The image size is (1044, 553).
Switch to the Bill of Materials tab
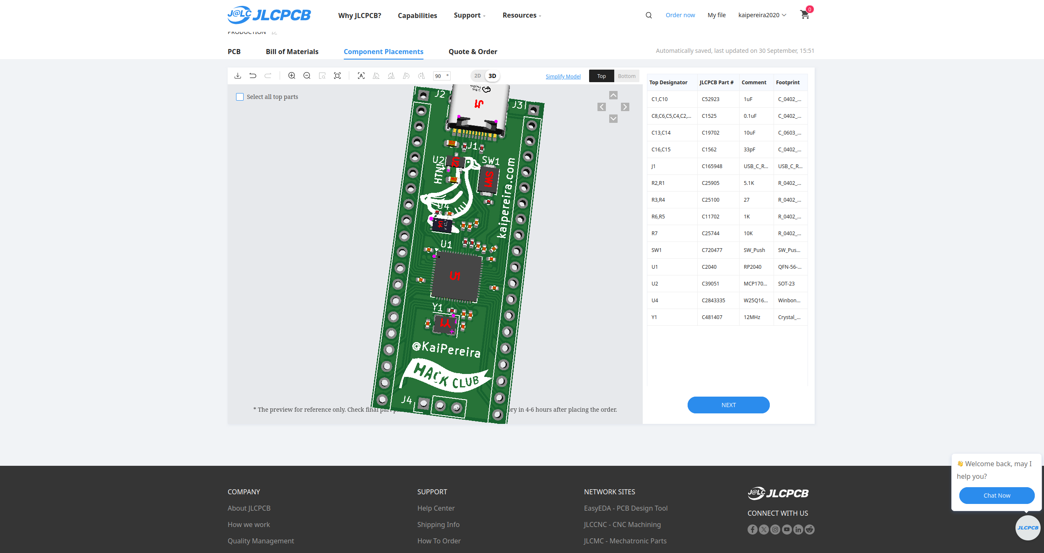pos(292,52)
